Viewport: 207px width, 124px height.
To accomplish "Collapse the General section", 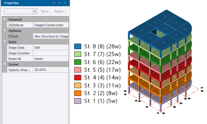I will click(5, 19).
